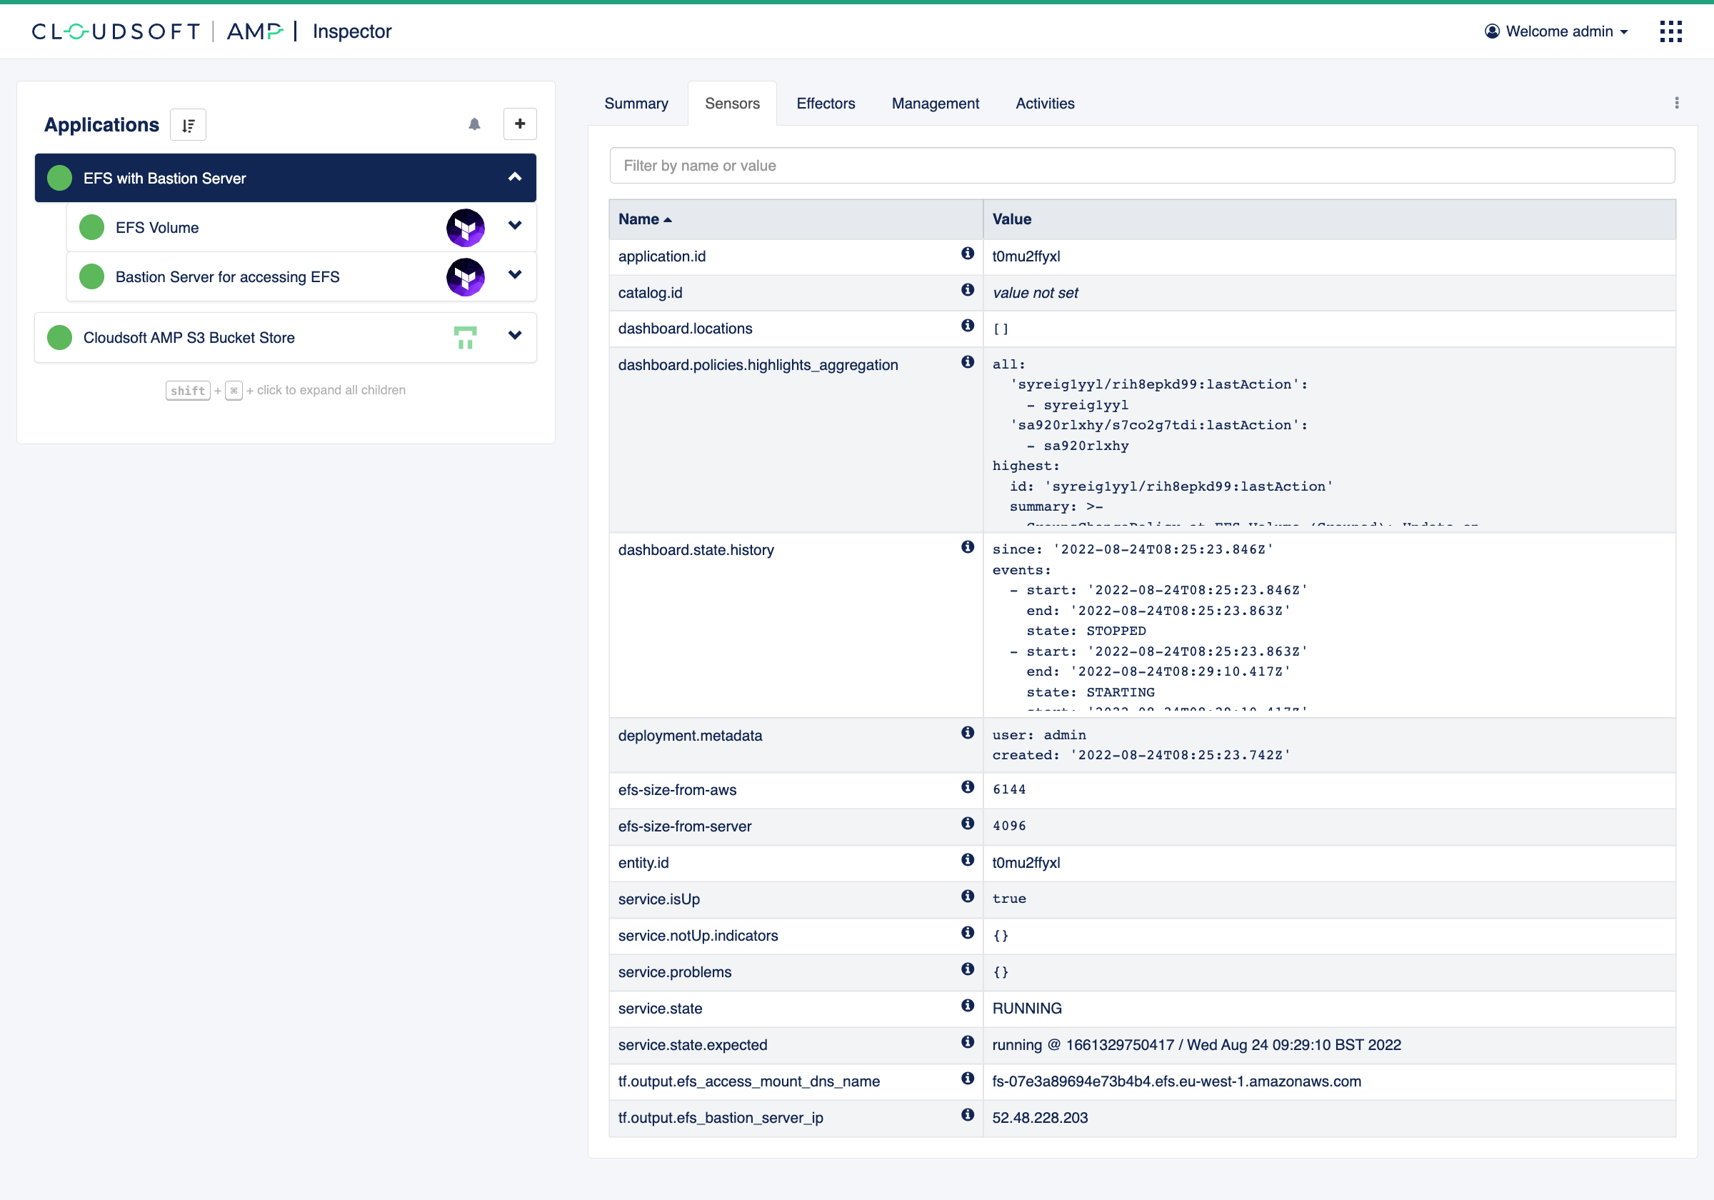Click the service.state value RUNNING
The height and width of the screenshot is (1200, 1714).
(1026, 1009)
